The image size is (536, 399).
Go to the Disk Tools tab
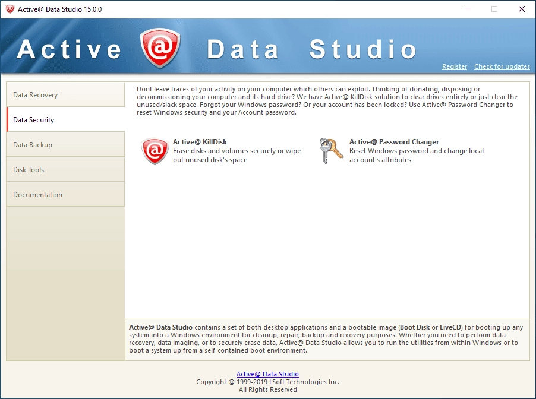tap(65, 169)
